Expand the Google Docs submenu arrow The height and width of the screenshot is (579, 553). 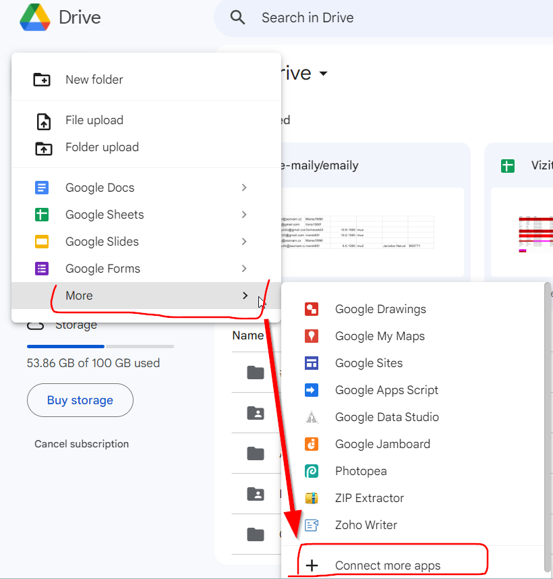pos(244,188)
